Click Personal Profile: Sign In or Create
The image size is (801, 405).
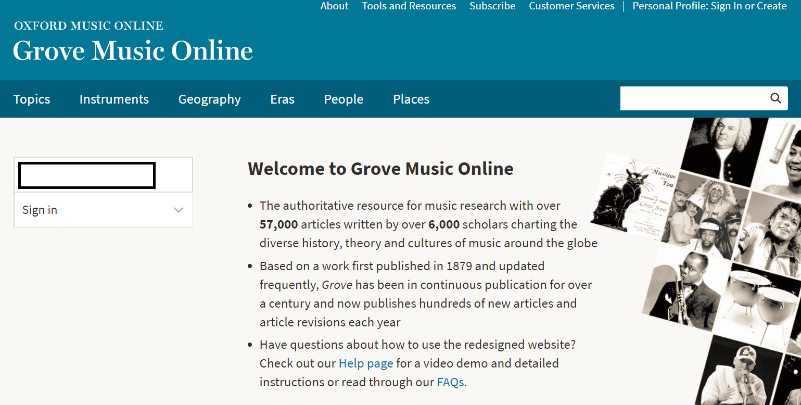[709, 6]
